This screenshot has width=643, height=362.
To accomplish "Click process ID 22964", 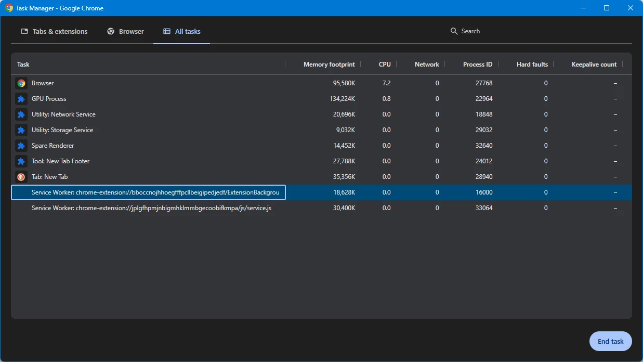I will point(484,99).
